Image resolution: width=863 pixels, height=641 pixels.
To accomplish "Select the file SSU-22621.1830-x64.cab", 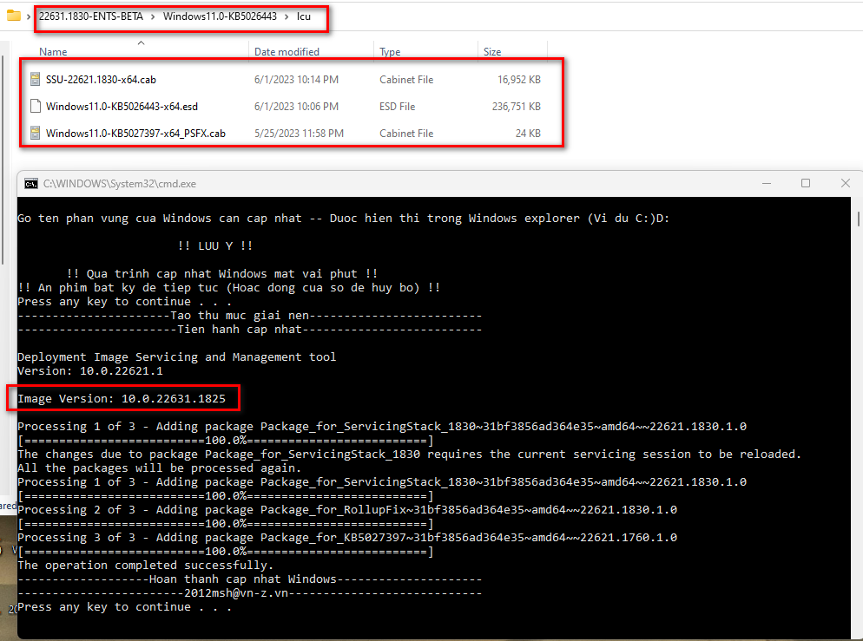I will click(101, 79).
